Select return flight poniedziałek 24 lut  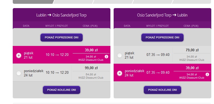click(x=120, y=73)
